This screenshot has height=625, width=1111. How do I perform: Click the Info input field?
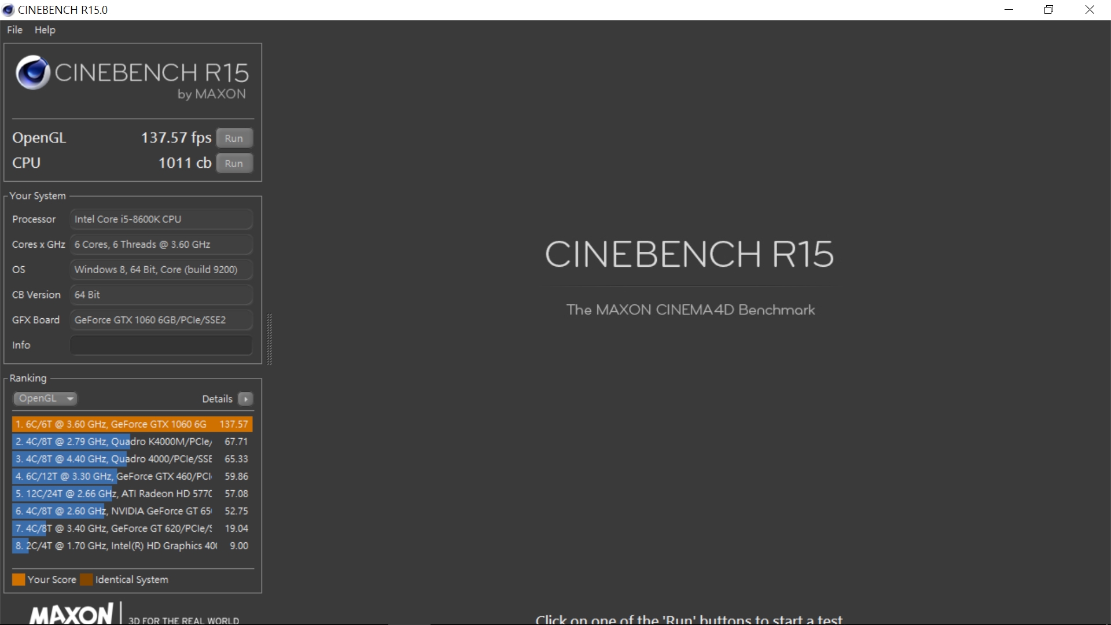pos(161,345)
